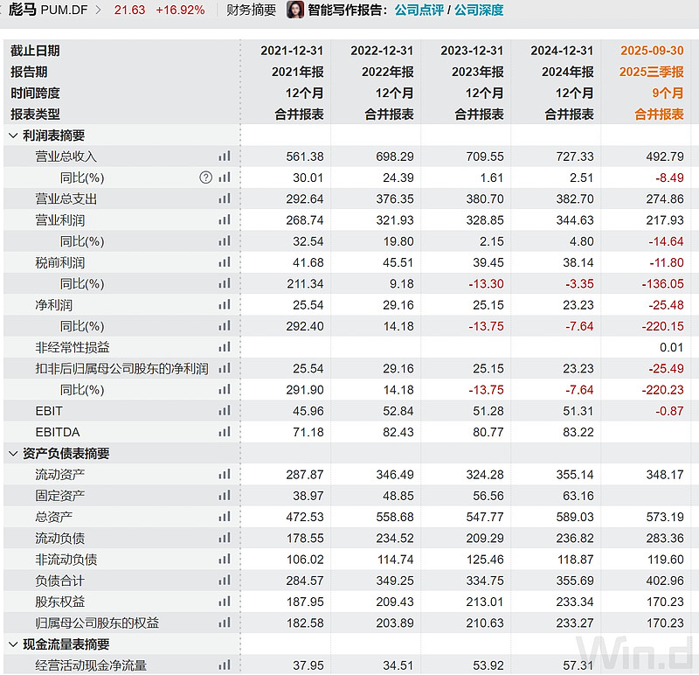Viewport: 699px width, 675px height.
Task: Show chart for 扣非后归属母公司股东的净利润
Action: (225, 368)
